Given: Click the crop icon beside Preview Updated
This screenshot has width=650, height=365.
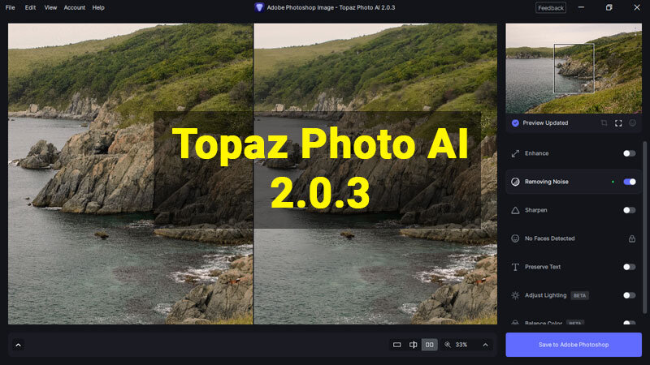Looking at the screenshot, I should 604,123.
